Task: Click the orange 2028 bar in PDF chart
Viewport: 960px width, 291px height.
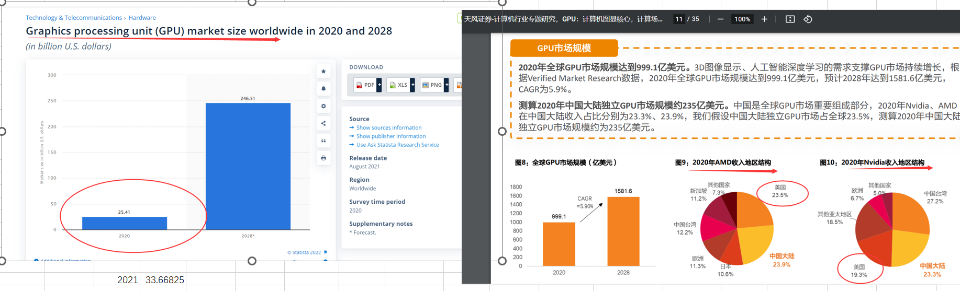Action: (623, 231)
